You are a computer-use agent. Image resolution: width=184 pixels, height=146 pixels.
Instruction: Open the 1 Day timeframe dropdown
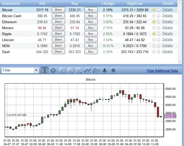[x=36, y=70]
